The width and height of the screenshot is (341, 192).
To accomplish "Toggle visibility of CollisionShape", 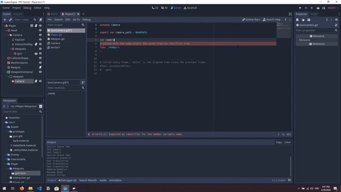I will coord(40,58).
